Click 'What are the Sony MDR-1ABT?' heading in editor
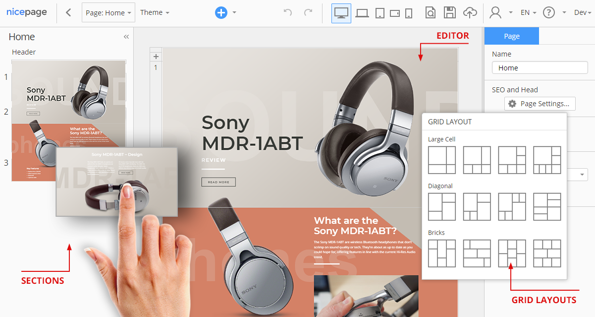The image size is (595, 317). point(355,226)
